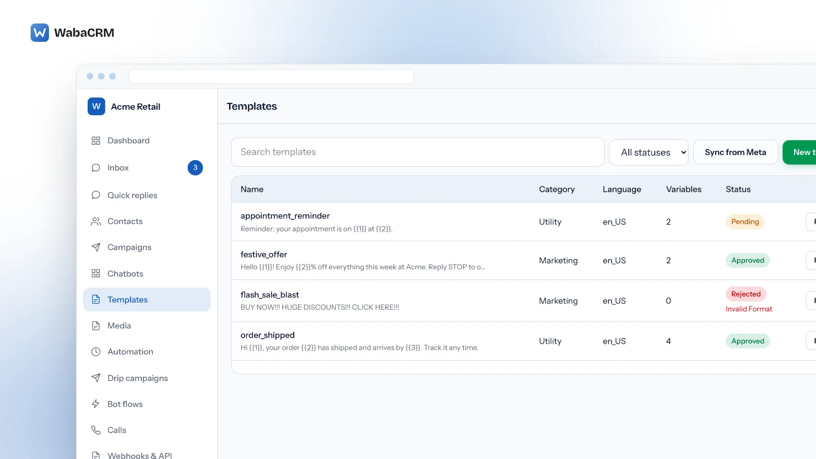Navigate to Contacts
This screenshot has height=459, width=816.
(147, 221)
